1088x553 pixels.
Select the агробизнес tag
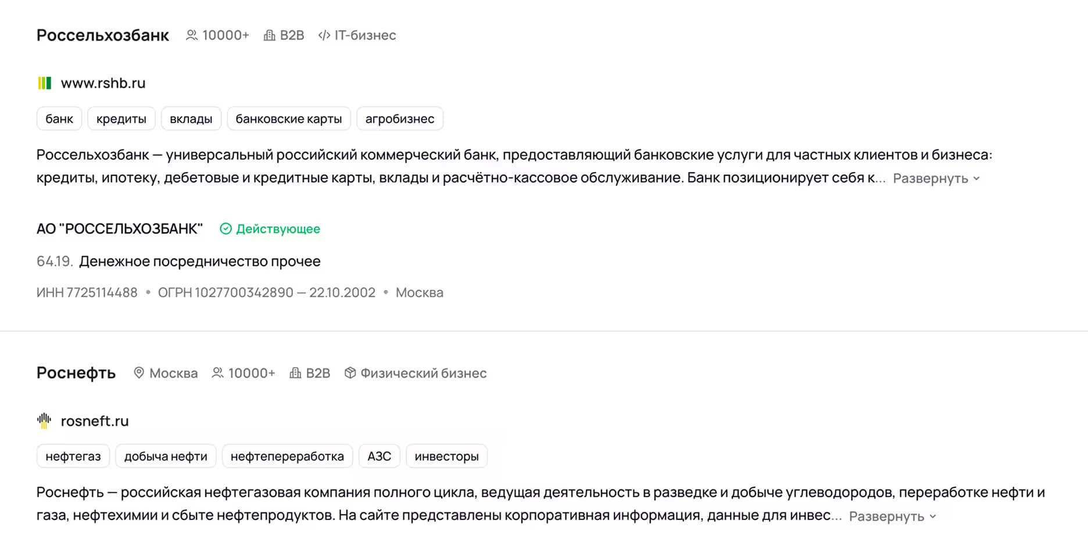400,119
